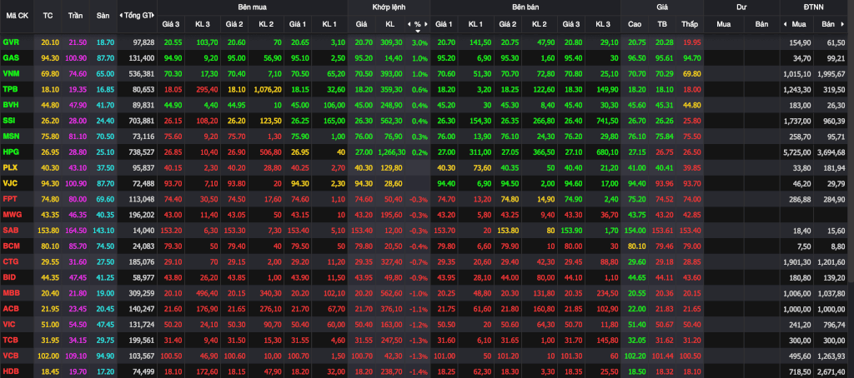Sort by Trần ceiling price header

75,16
